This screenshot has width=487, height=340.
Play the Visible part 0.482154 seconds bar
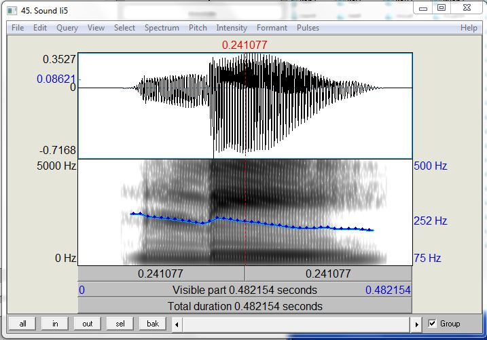coord(245,290)
